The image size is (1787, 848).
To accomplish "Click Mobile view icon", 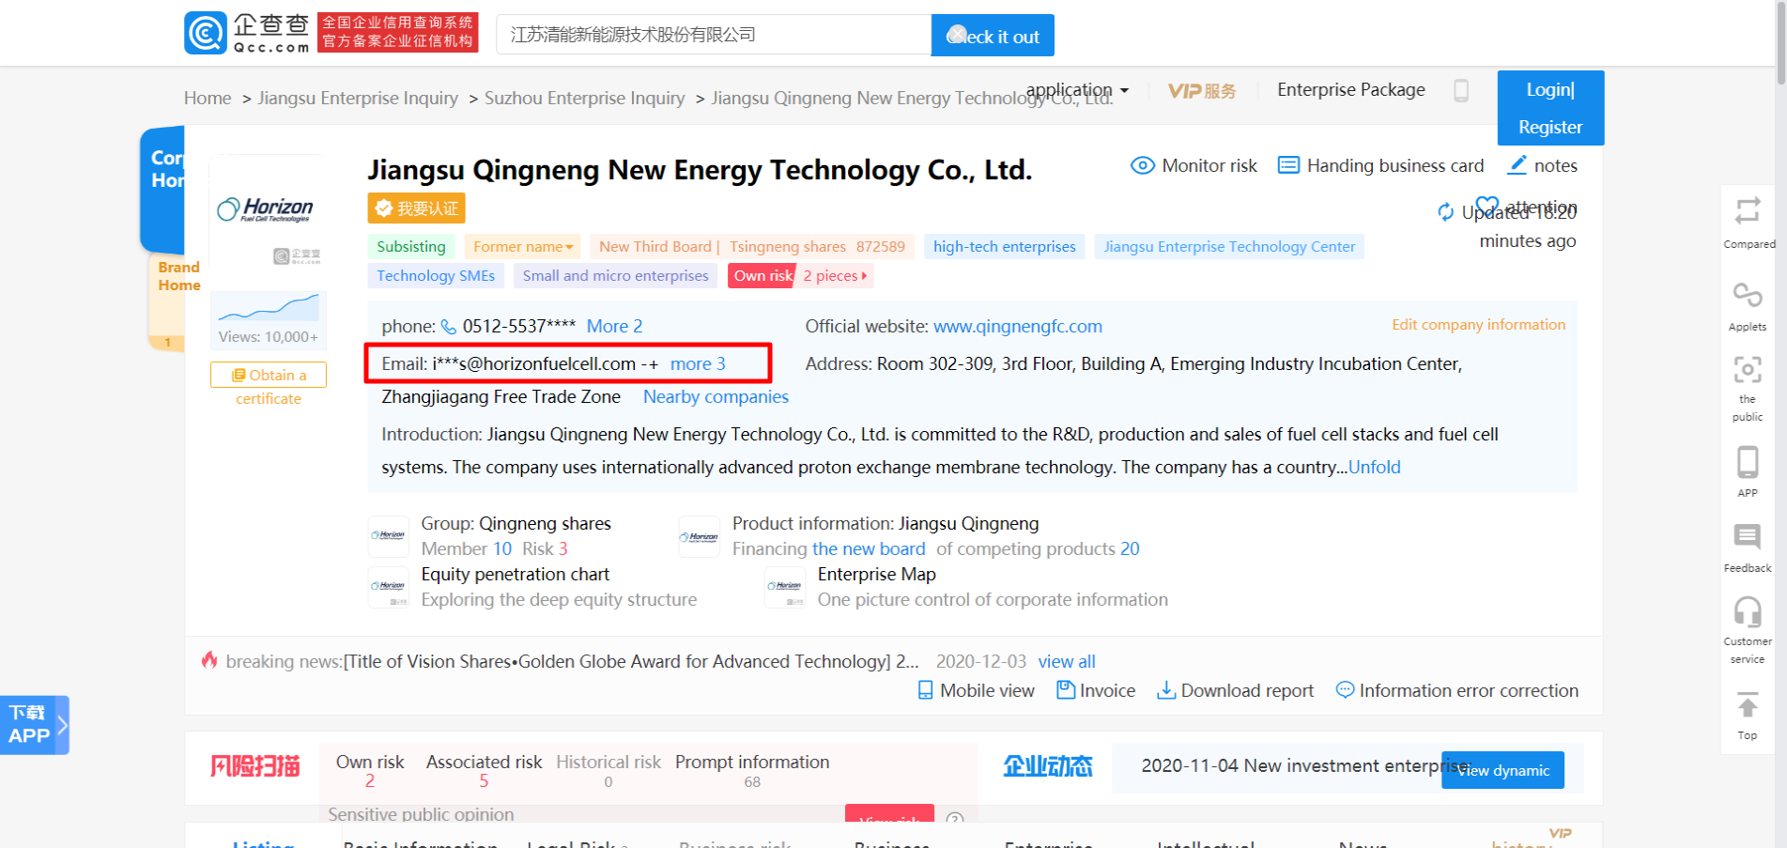I will pos(925,690).
